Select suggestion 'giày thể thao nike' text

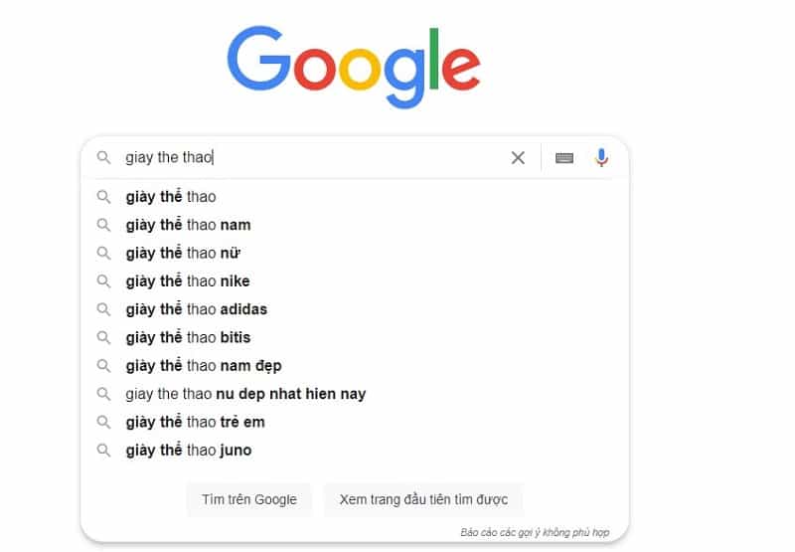pyautogui.click(x=188, y=281)
